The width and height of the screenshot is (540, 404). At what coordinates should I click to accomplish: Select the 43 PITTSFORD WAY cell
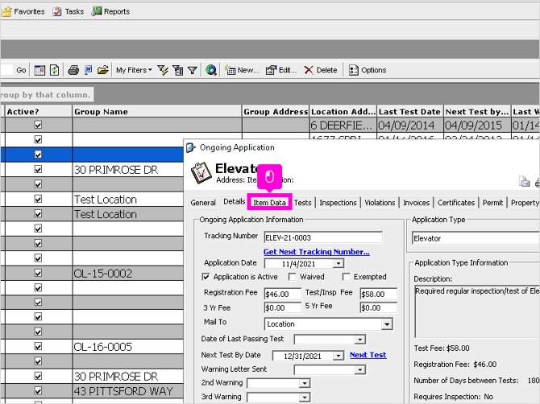click(128, 391)
